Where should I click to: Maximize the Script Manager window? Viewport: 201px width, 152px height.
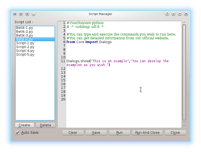pos(180,14)
